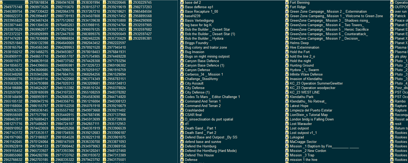
Task: Click the shortcut icon beside Crashlanded
Action: click(x=182, y=110)
